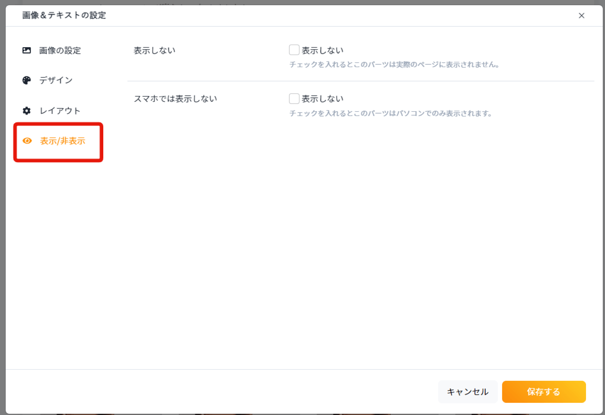Enable the スマホでは表示しない checkbox

294,99
